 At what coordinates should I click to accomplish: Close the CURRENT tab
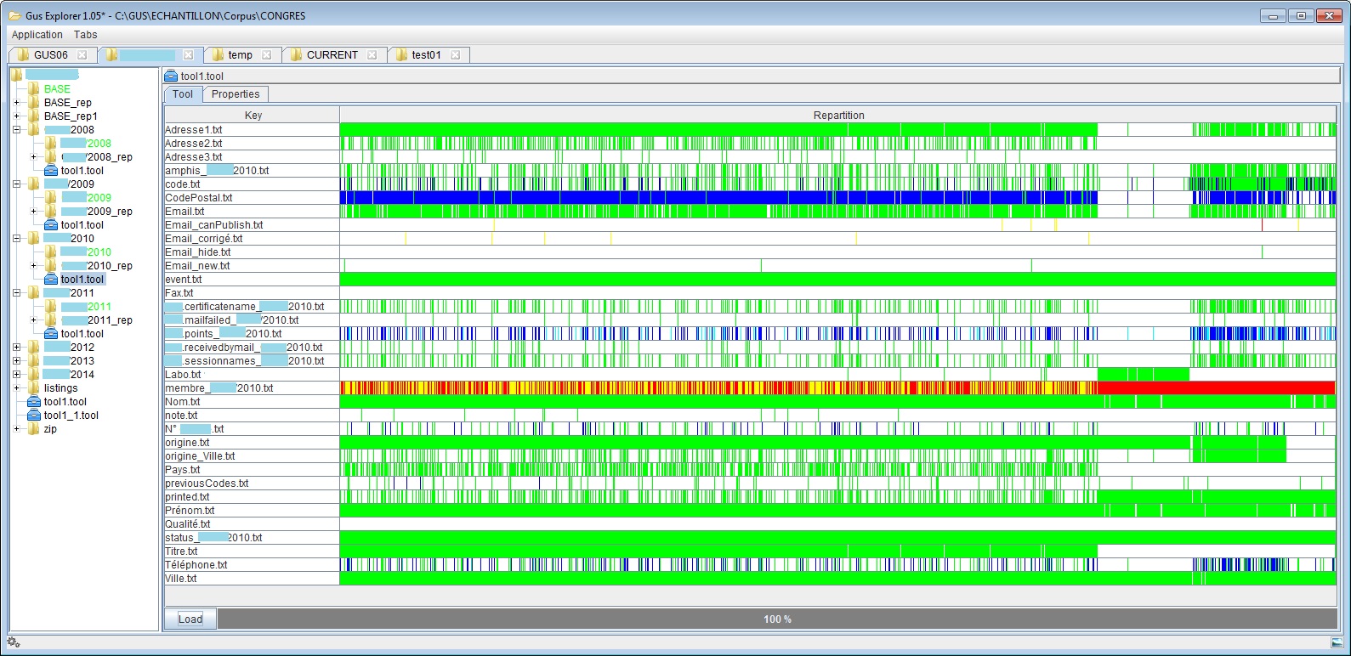point(372,55)
